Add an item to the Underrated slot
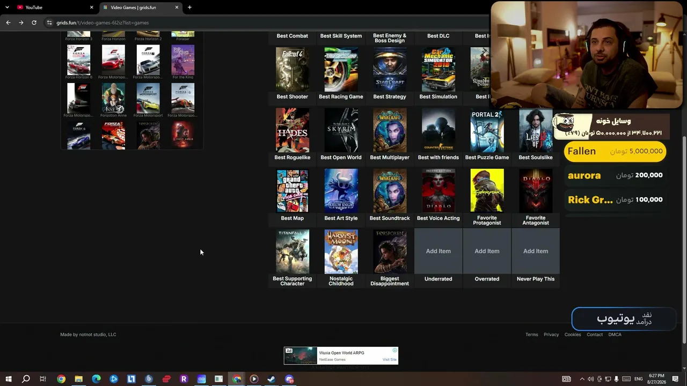The image size is (687, 386). (438, 251)
